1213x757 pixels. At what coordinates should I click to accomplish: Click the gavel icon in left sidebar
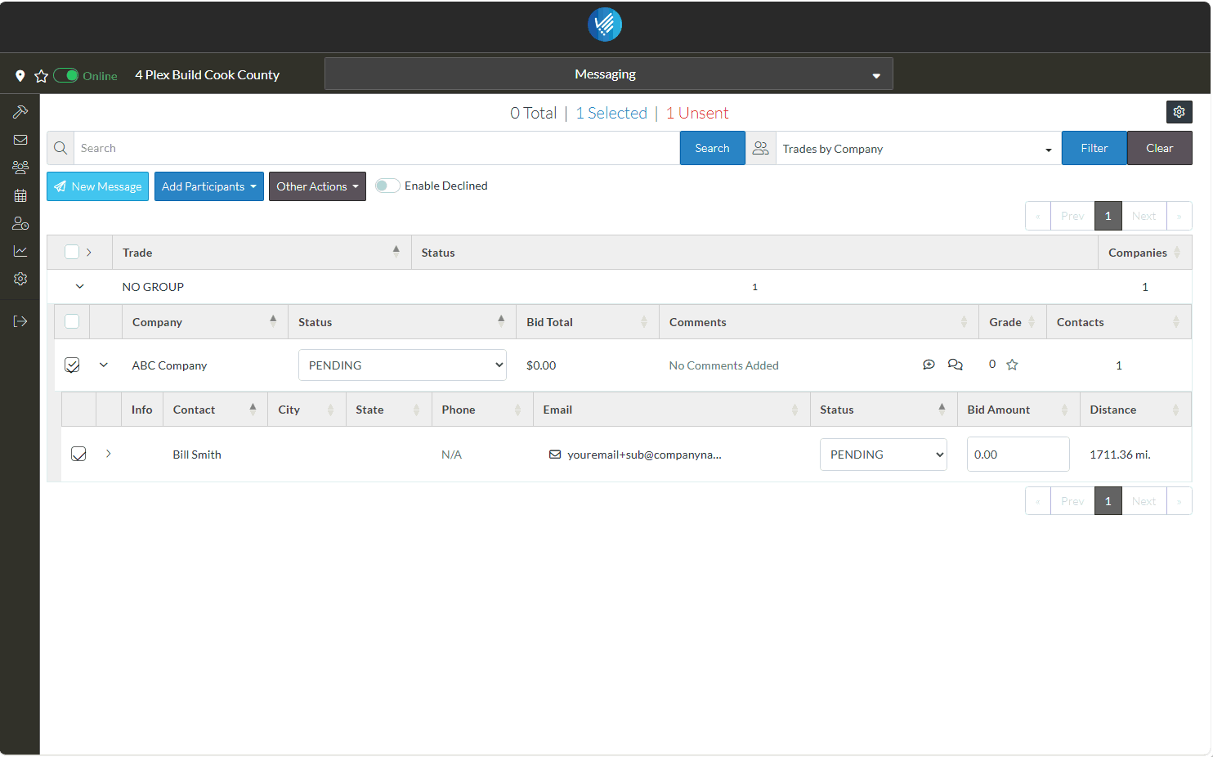click(x=20, y=112)
